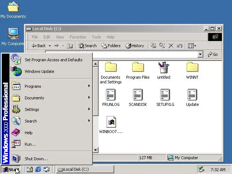
Task: Toggle the Folders pane button
Action: [x=111, y=46]
